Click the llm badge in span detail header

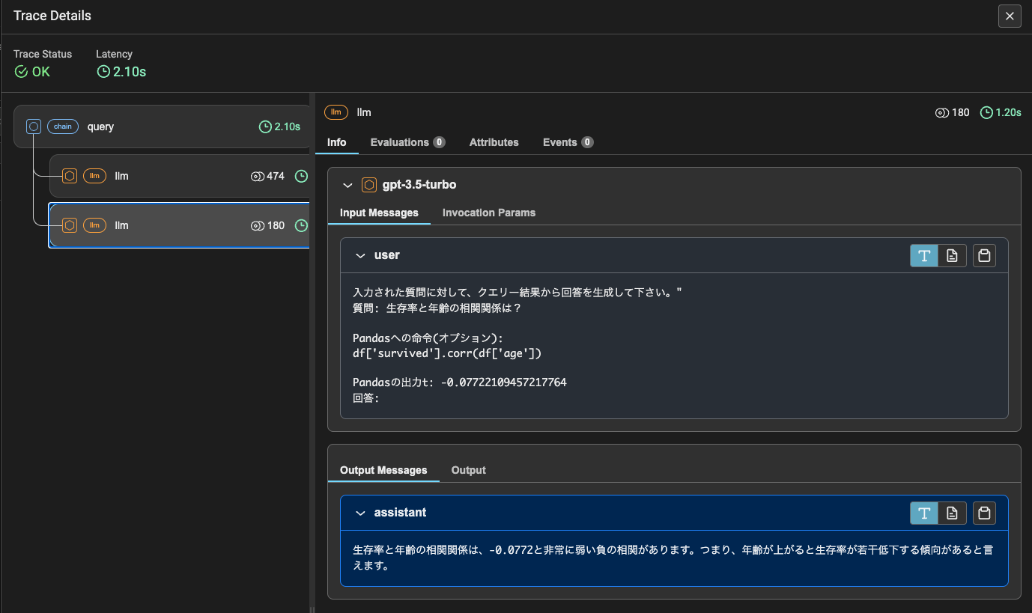pyautogui.click(x=336, y=112)
